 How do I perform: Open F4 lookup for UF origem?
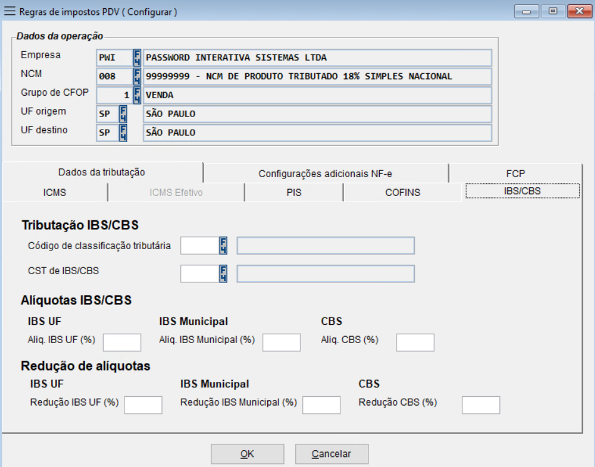coord(123,114)
